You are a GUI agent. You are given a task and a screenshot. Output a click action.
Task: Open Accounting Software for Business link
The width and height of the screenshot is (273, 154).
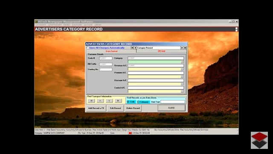[x=78, y=130]
